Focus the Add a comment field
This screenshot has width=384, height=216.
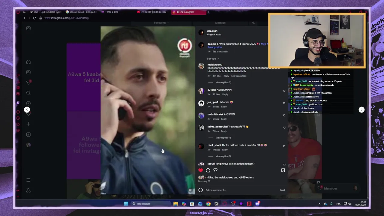pos(241,190)
